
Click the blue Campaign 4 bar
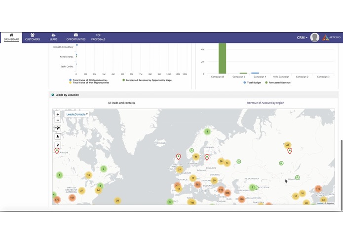click(255, 73)
